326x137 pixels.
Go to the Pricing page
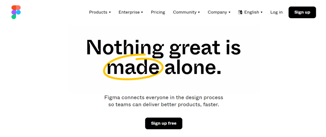point(158,12)
